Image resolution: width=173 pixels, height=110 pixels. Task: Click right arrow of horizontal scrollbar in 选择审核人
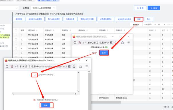pyautogui.click(x=75, y=94)
